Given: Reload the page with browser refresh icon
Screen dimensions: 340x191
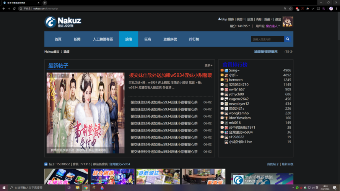Looking at the screenshot, I should pyautogui.click(x=14, y=8).
